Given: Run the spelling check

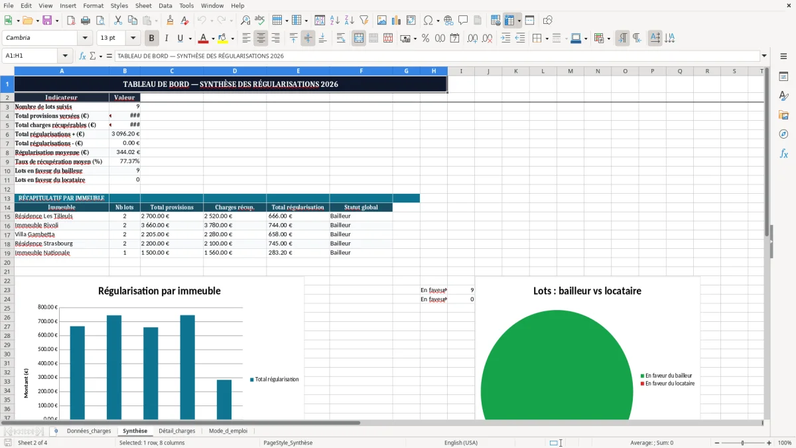Looking at the screenshot, I should 260,21.
